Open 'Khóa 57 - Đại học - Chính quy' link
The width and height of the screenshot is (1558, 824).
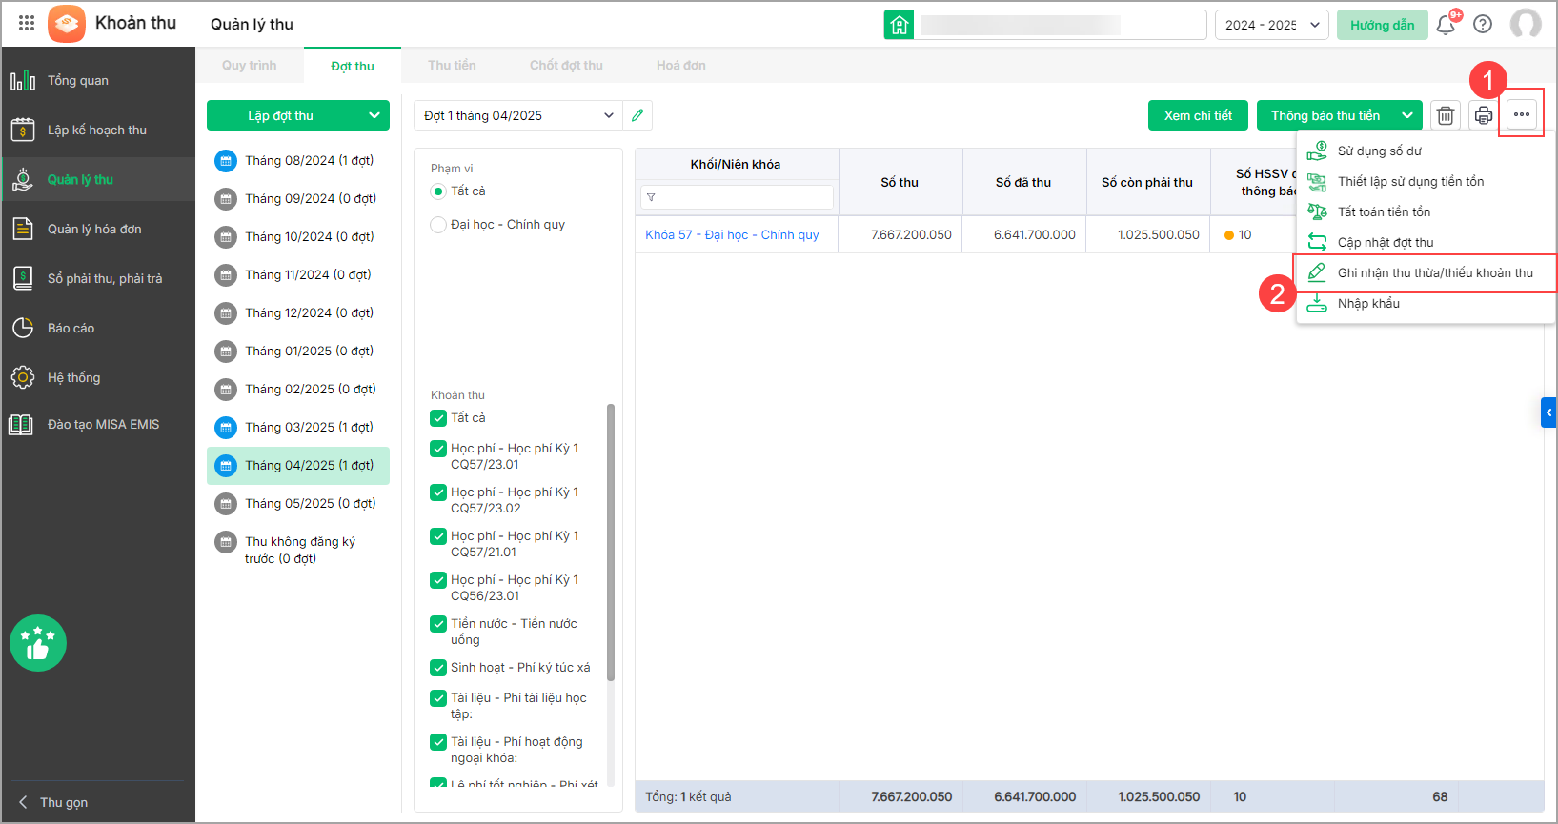coord(732,235)
